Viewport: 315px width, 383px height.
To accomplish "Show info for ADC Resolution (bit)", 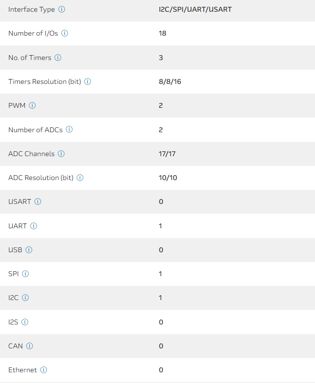I will [x=80, y=178].
